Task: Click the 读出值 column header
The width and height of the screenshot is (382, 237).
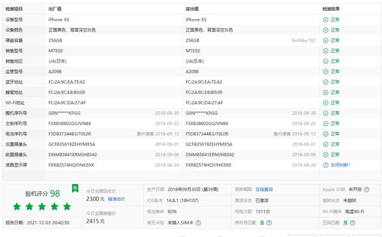Action: click(x=192, y=9)
